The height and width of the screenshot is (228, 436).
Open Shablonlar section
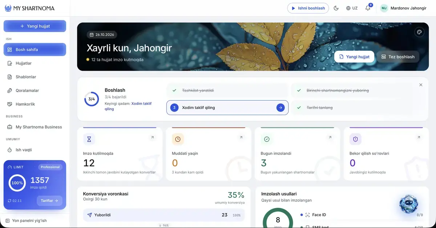(x=35, y=77)
